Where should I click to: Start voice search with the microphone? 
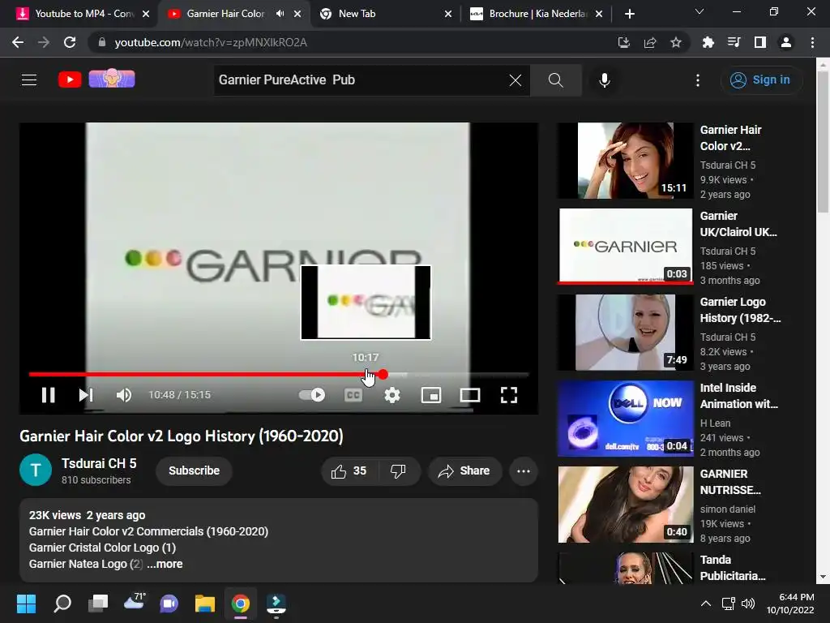tap(604, 80)
